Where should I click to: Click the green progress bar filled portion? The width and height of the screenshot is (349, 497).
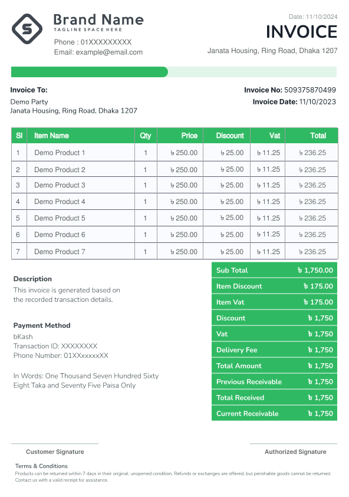point(90,72)
